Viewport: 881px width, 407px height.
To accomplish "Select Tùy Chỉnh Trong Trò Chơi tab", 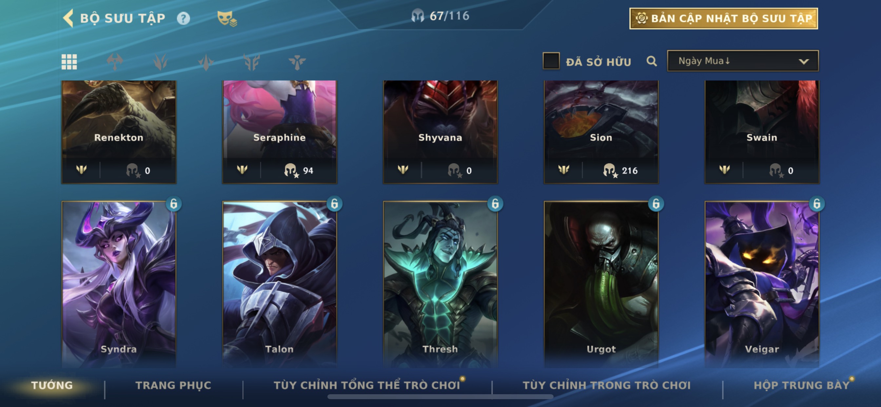I will point(607,385).
